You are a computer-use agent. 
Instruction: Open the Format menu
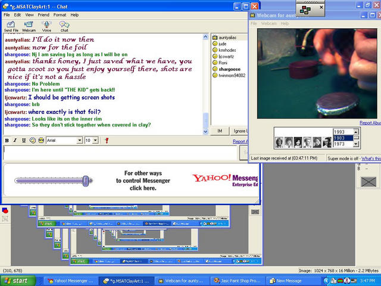60,15
